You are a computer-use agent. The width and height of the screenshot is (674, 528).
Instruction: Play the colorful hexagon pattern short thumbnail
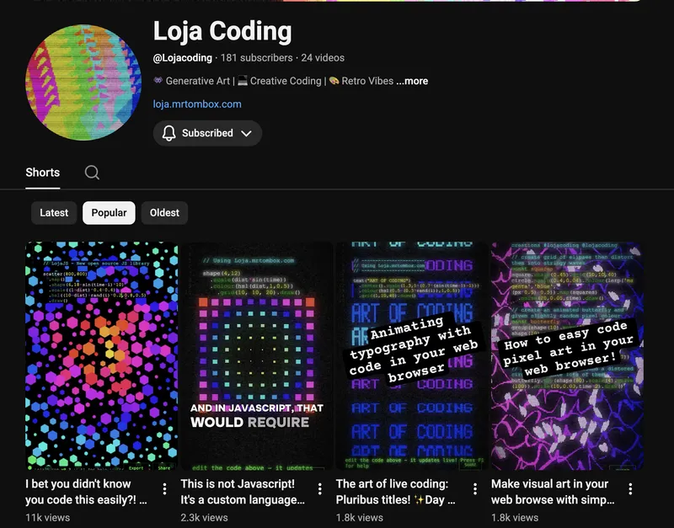click(102, 355)
